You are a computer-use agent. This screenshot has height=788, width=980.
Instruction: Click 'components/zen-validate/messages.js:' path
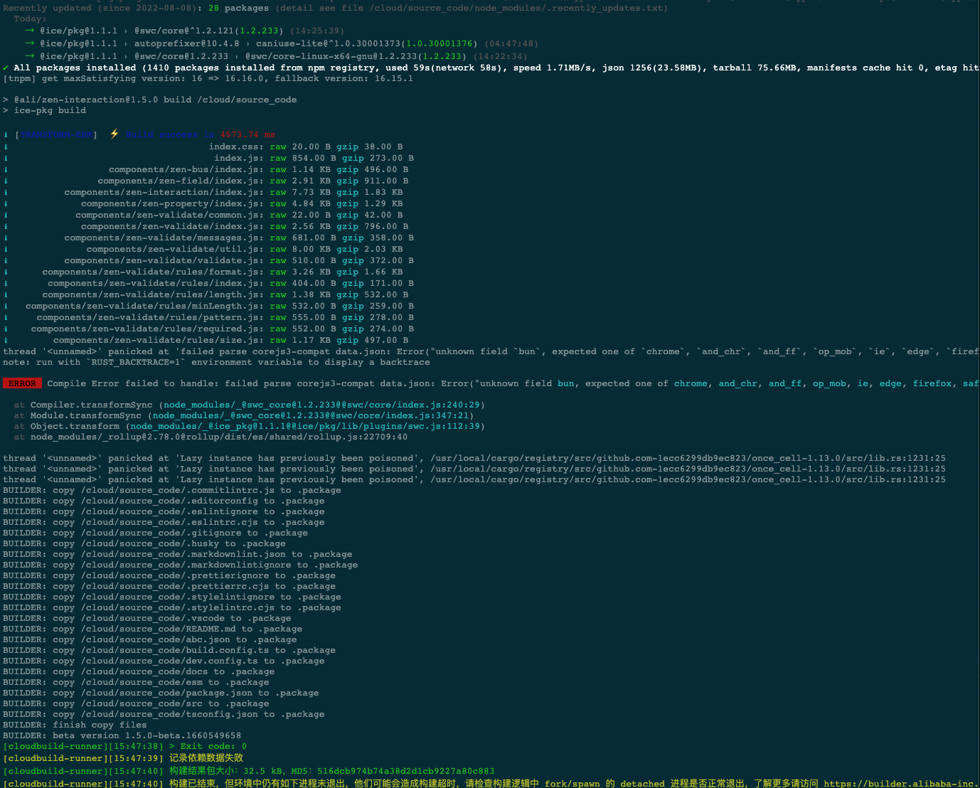point(164,238)
